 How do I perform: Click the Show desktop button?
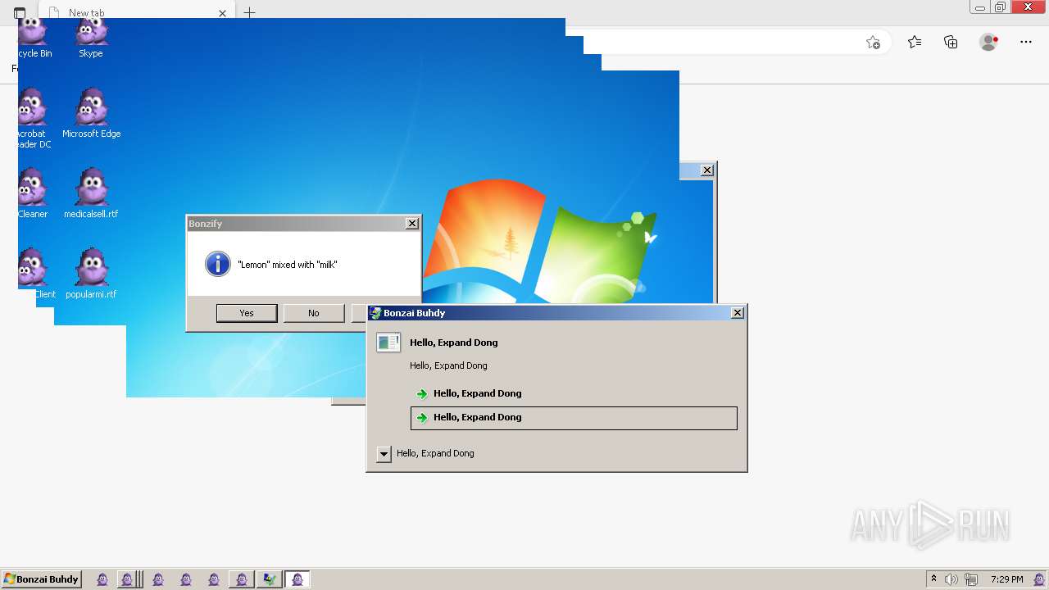click(1040, 579)
